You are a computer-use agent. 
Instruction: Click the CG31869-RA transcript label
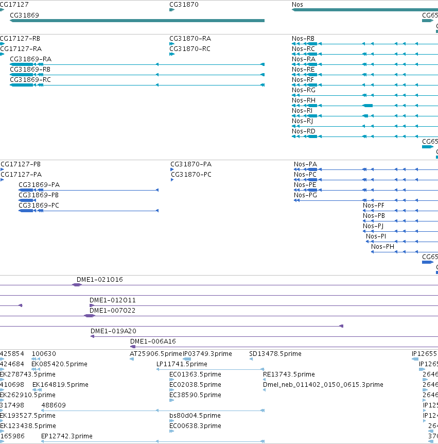click(30, 59)
